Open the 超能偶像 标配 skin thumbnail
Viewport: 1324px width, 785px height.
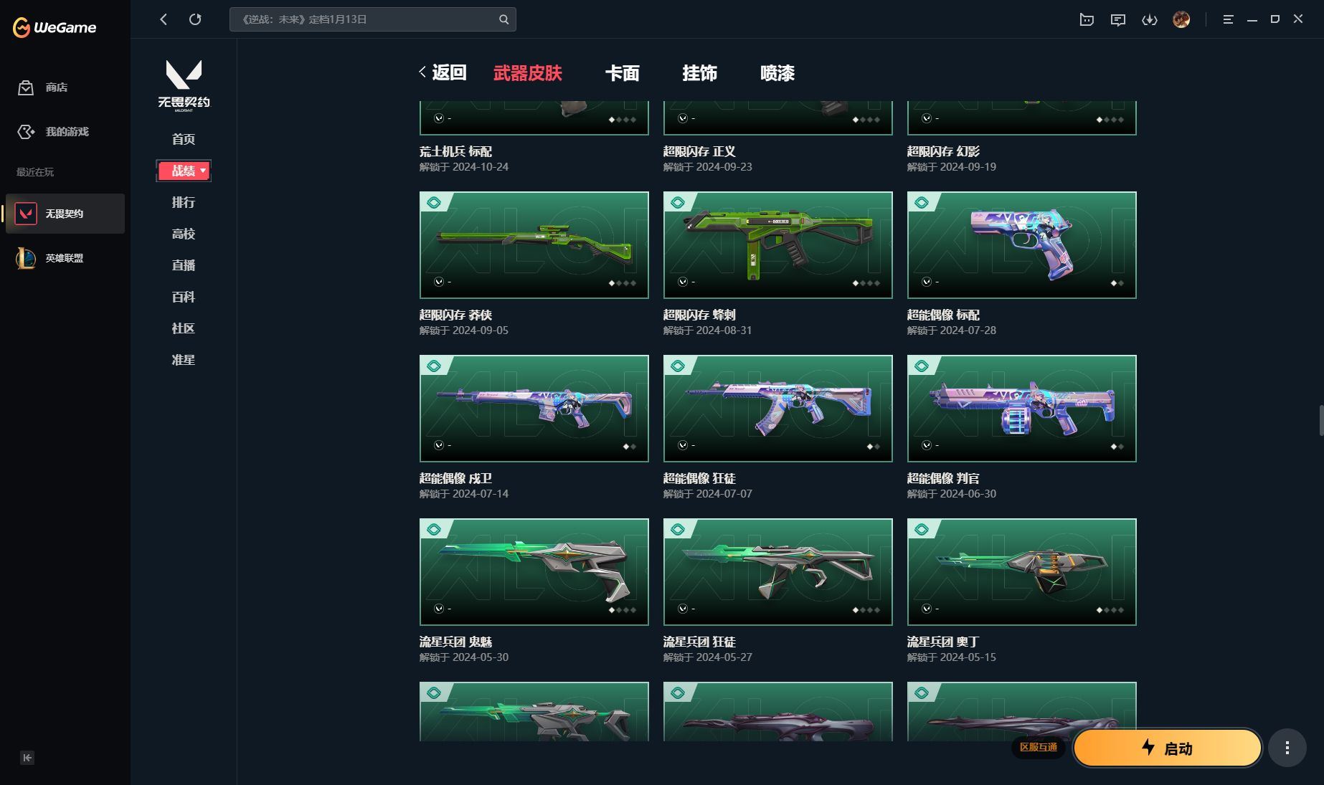point(1021,244)
